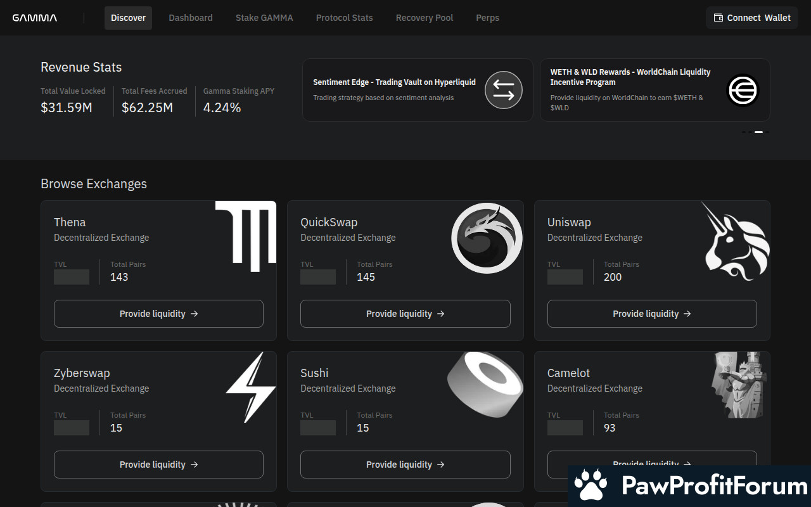Provide liquidity on QuickSwap
This screenshot has width=811, height=507.
(405, 314)
